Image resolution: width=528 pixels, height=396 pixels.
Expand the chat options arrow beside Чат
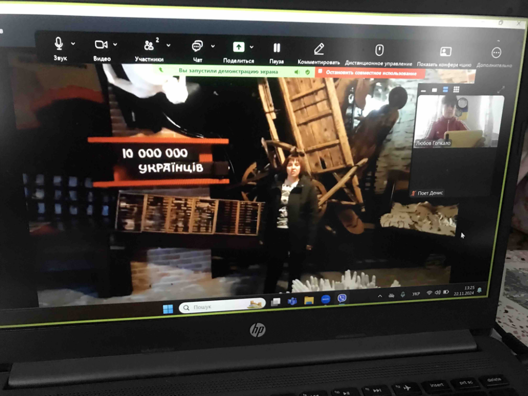coord(213,46)
